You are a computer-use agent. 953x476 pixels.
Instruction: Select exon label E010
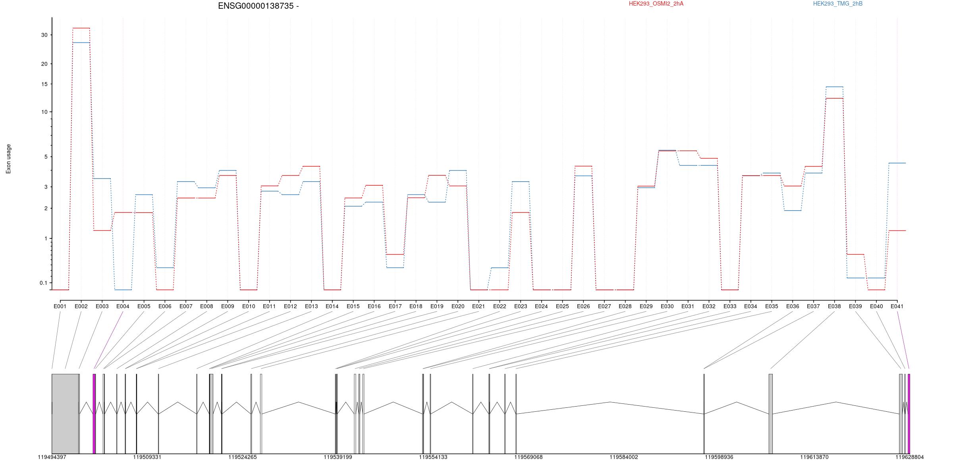(249, 306)
